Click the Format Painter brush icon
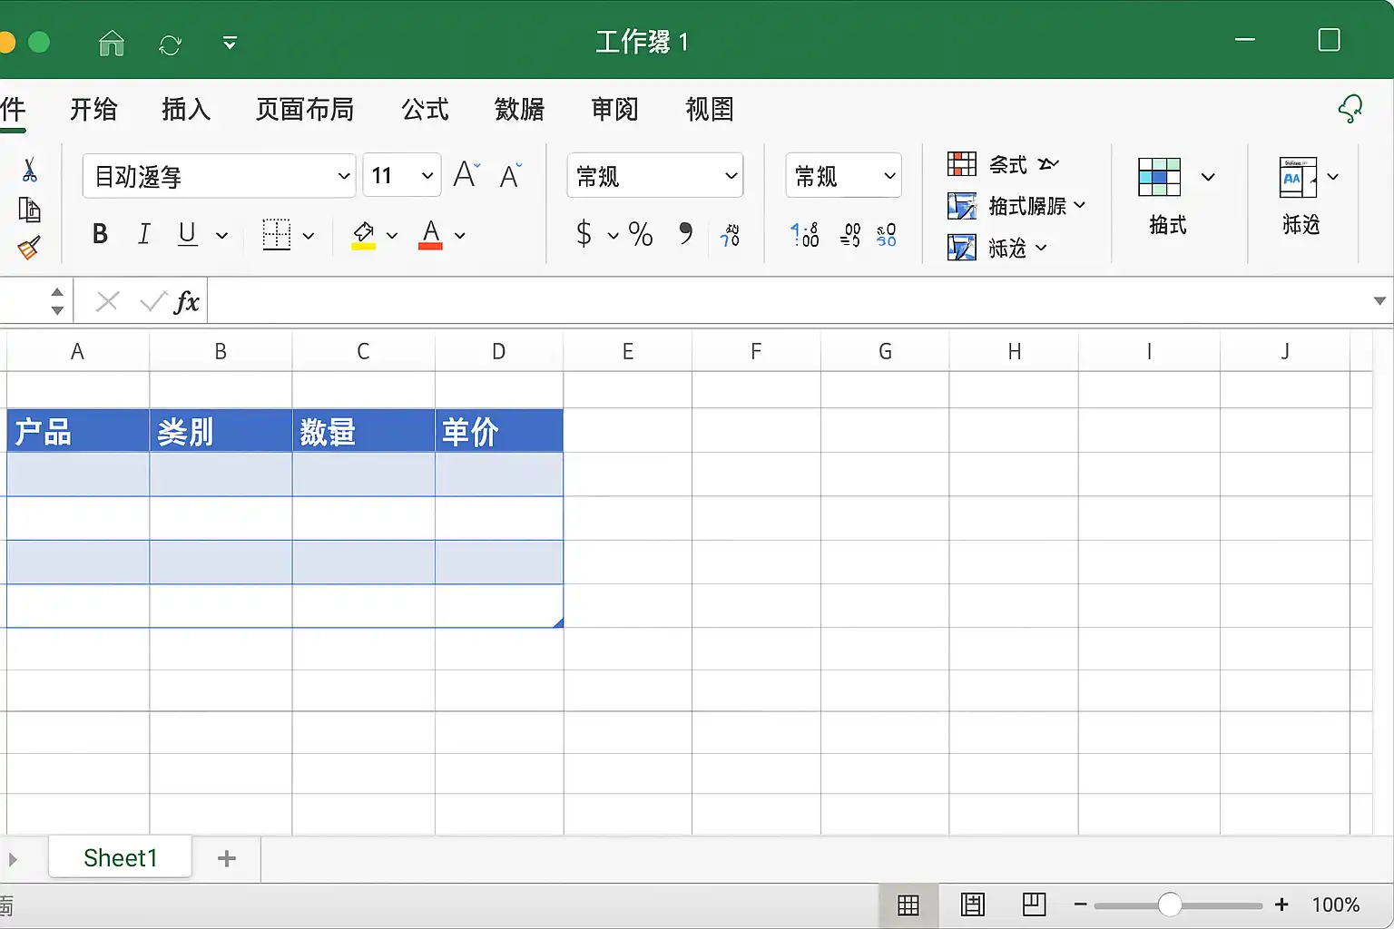The width and height of the screenshot is (1394, 929). pyautogui.click(x=29, y=249)
